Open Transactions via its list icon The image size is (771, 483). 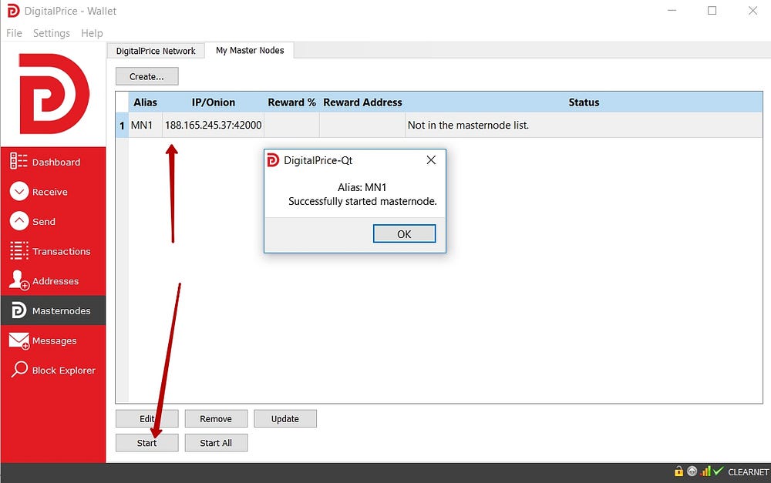(19, 250)
